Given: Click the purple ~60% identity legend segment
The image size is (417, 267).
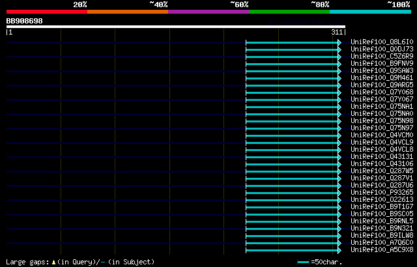Looking at the screenshot, I should coord(208,12).
